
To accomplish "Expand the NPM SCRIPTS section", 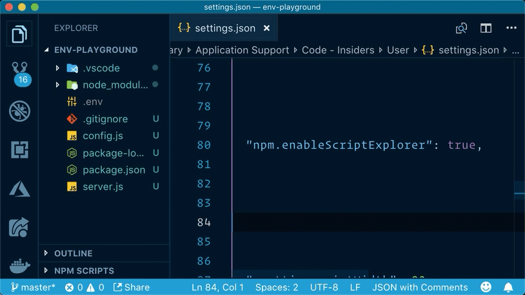I will pos(84,271).
